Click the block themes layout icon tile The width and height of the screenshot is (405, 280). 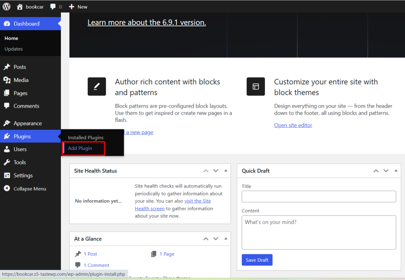click(x=256, y=87)
